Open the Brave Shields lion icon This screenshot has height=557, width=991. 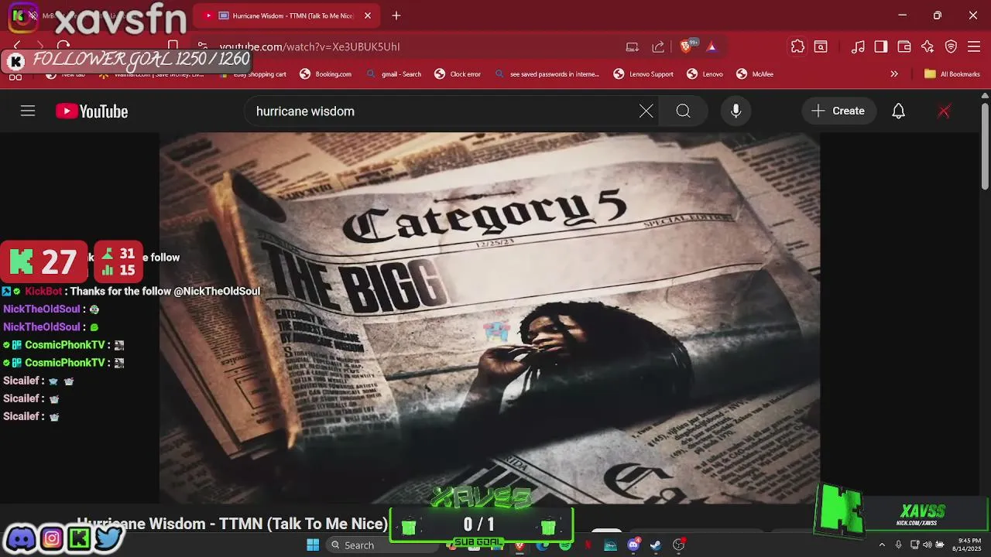(686, 46)
